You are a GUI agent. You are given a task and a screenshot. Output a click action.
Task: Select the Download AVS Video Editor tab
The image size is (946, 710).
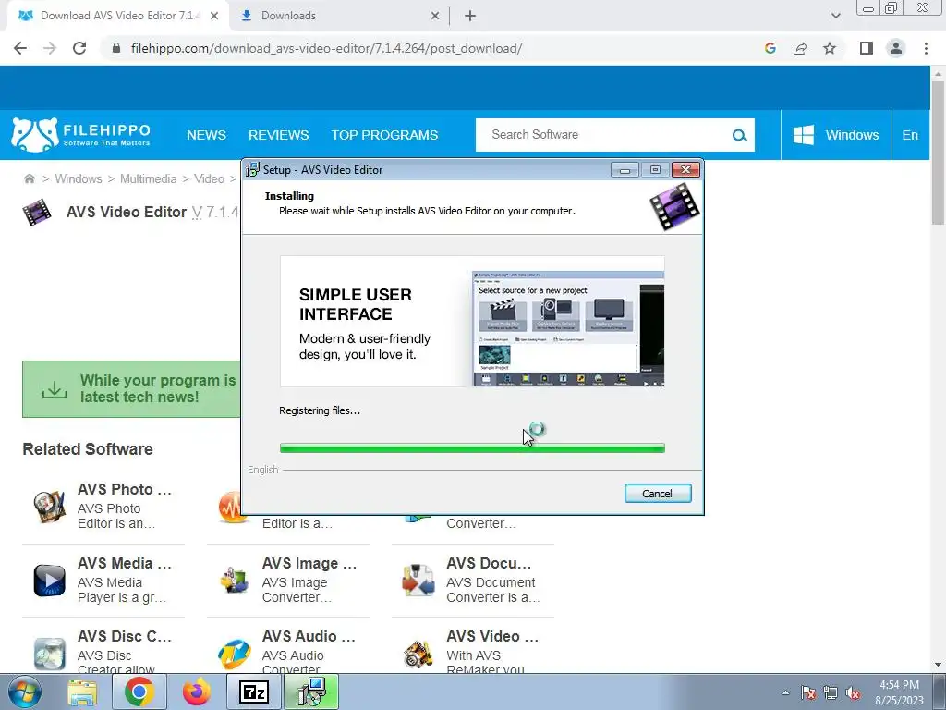119,16
